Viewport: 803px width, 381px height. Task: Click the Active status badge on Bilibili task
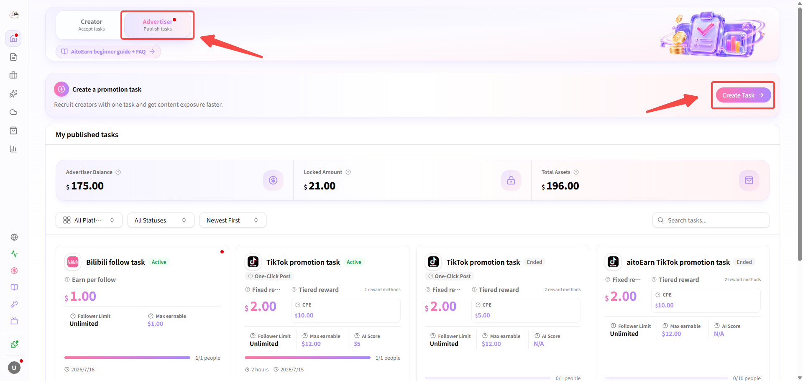coord(159,262)
